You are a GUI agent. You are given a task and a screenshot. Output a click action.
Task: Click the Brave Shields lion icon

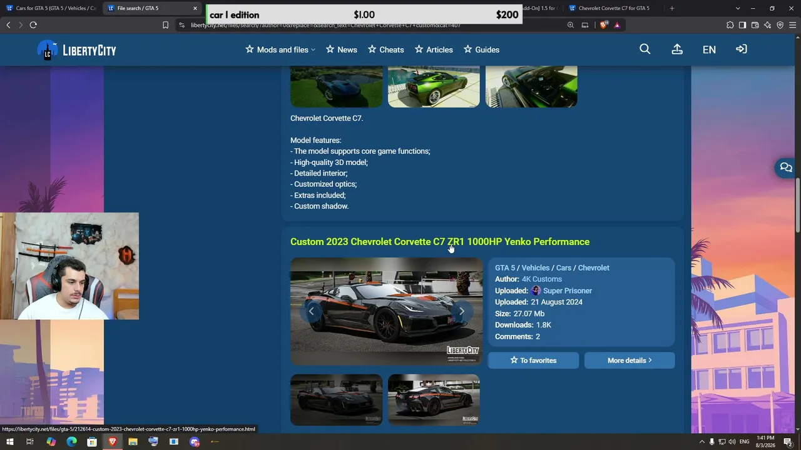(x=603, y=25)
